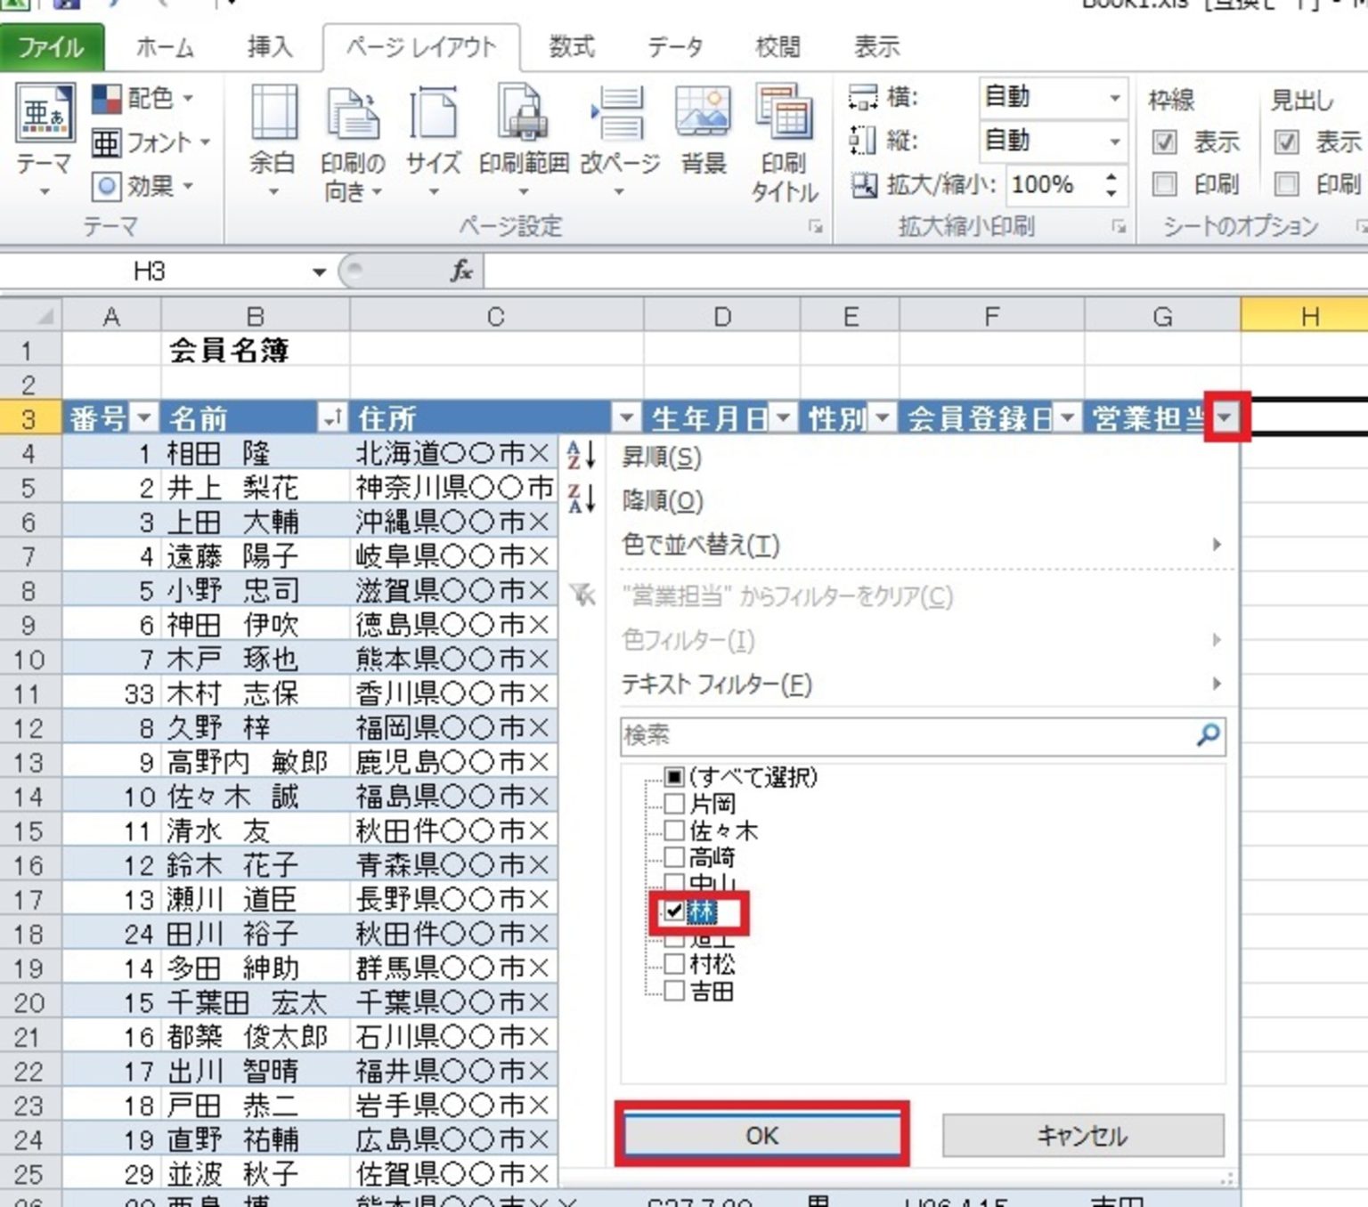Enable 印刷 under 枠線 options
The height and width of the screenshot is (1207, 1368).
pos(1163,185)
